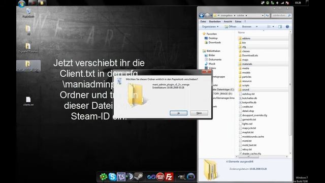
Task: Open the Extras menu
Action: [x=238, y=21]
